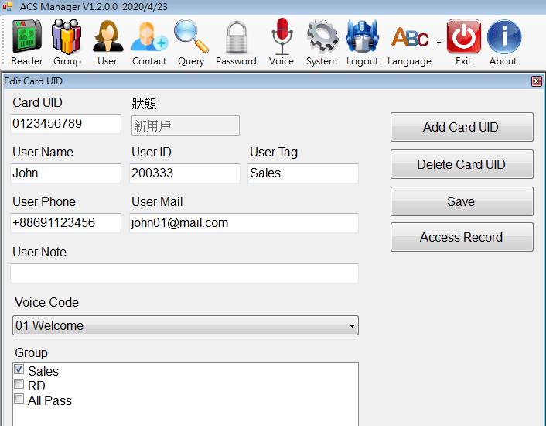The image size is (546, 426).
Task: Click the User Note label
Action: [39, 252]
